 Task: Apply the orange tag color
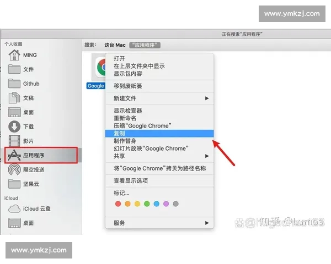click(x=128, y=204)
